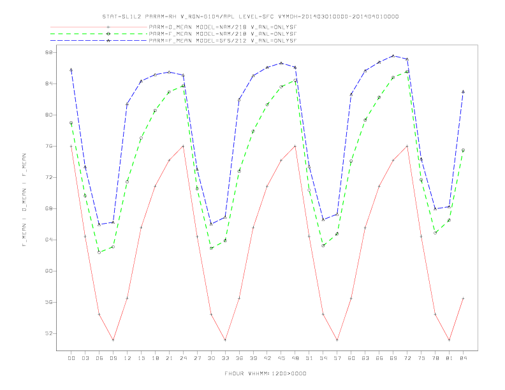Click x-axis tick label 21
The width and height of the screenshot is (505, 390).
point(170,358)
